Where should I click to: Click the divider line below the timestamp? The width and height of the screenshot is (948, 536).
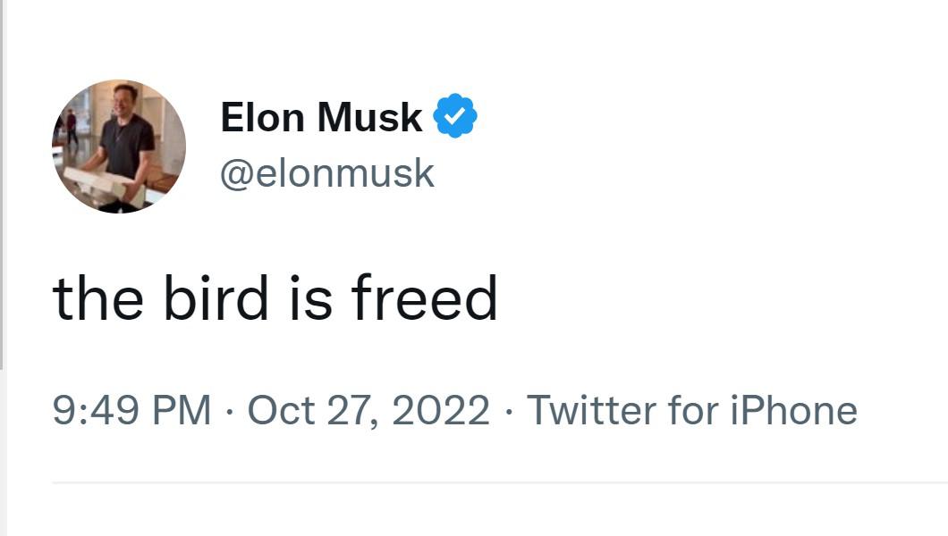pyautogui.click(x=500, y=483)
